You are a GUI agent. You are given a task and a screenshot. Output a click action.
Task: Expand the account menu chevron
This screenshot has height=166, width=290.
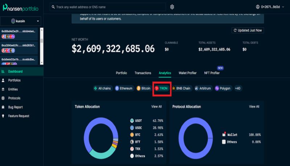pos(283,7)
